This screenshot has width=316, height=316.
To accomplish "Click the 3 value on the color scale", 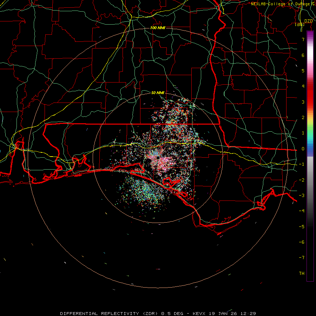I will click(303, 102).
